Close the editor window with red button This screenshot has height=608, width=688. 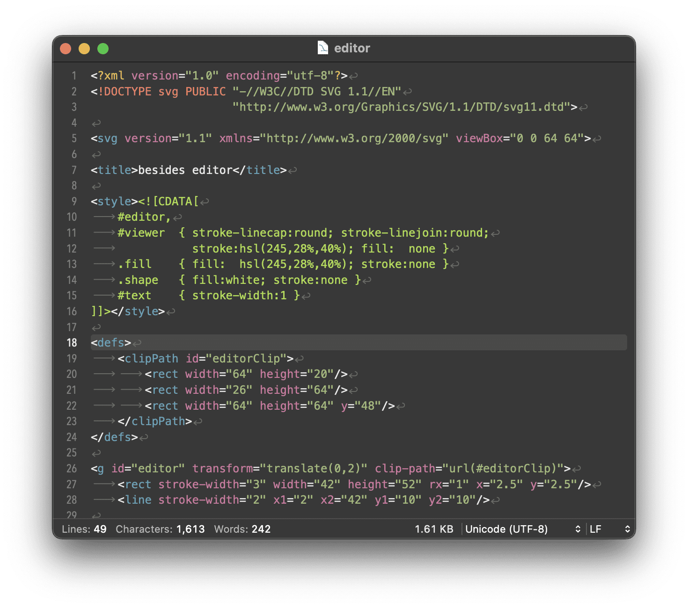point(66,49)
